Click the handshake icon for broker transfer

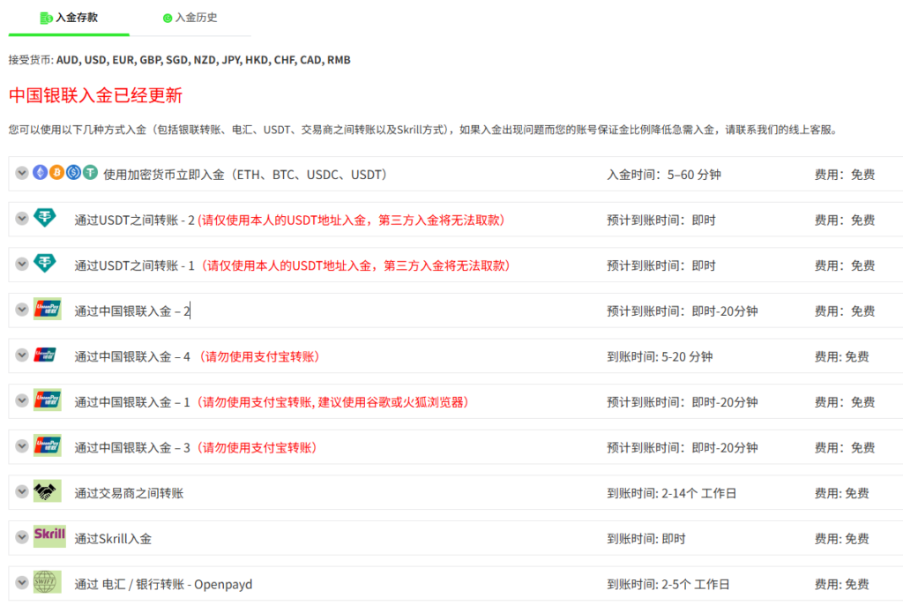click(47, 491)
